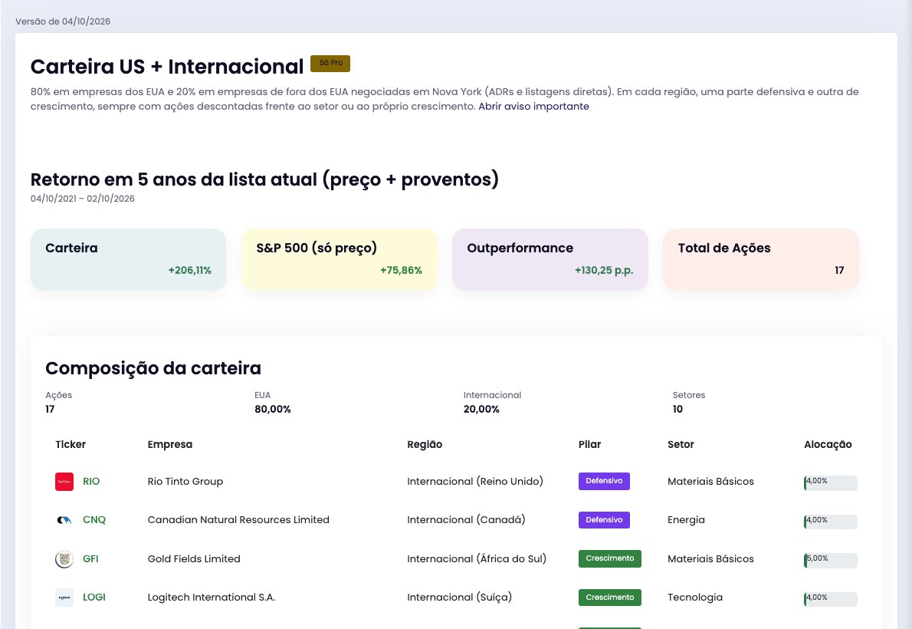Click the Pilar column header

click(x=590, y=444)
